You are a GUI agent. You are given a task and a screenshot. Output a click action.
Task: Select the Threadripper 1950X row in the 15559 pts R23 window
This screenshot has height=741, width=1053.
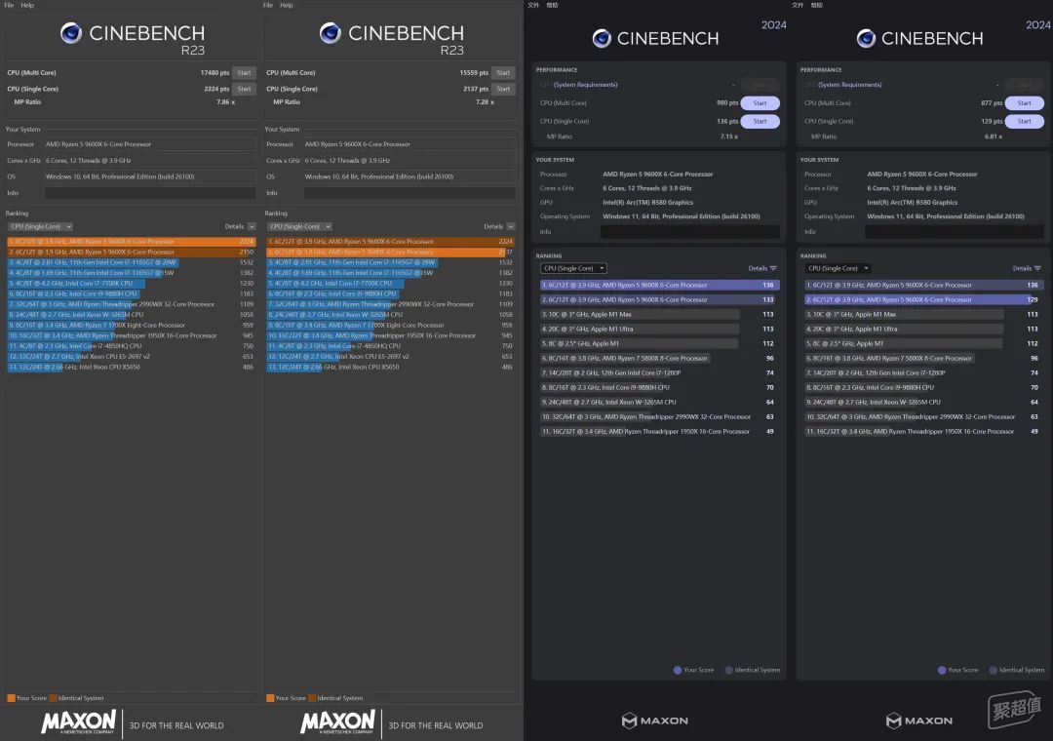pyautogui.click(x=390, y=335)
